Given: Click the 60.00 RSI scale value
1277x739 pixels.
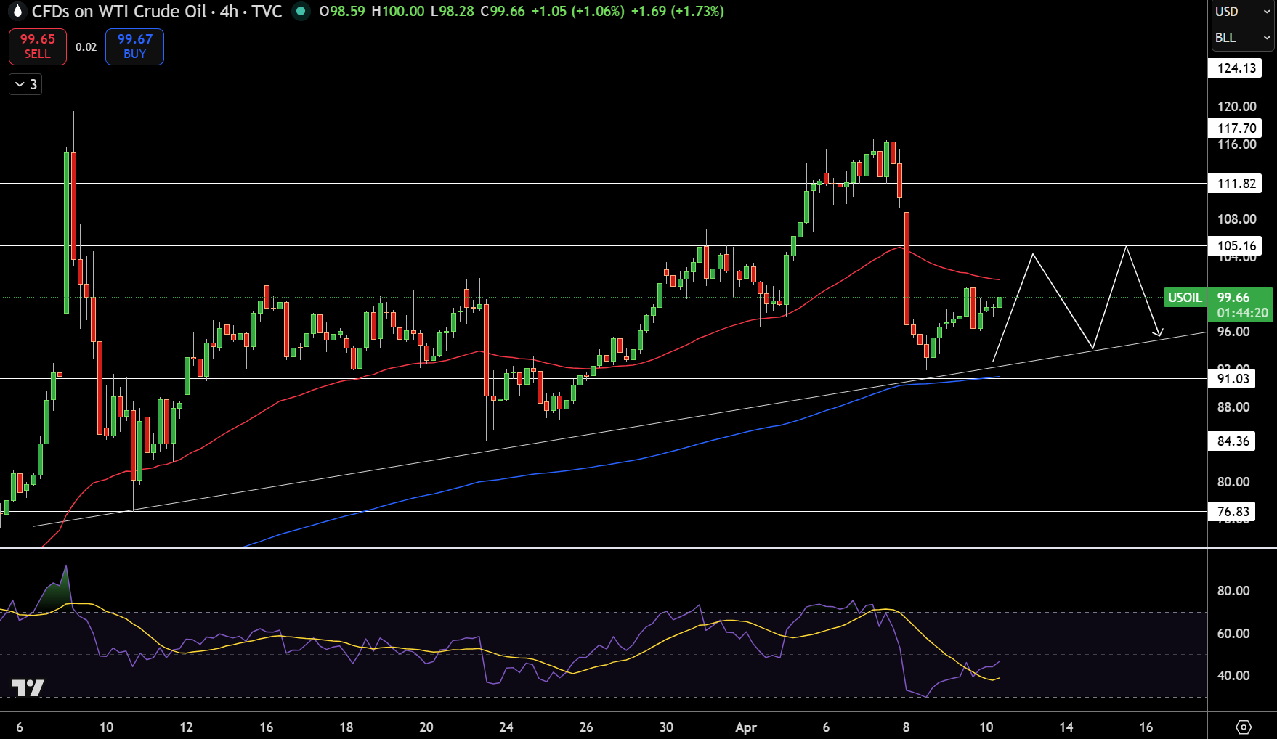Looking at the screenshot, I should click(x=1233, y=634).
